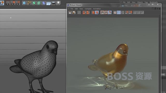
Task: Toggle highlighted multi-pass mode icon
Action: tap(110, 13)
